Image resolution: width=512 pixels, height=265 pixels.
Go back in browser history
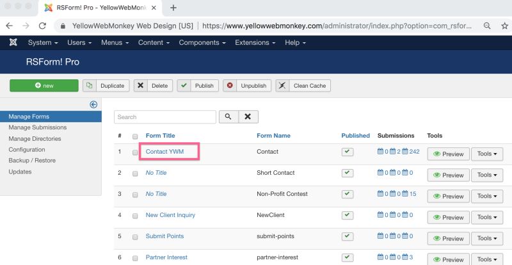coord(9,26)
